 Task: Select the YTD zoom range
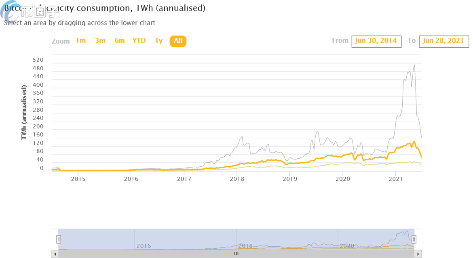139,41
